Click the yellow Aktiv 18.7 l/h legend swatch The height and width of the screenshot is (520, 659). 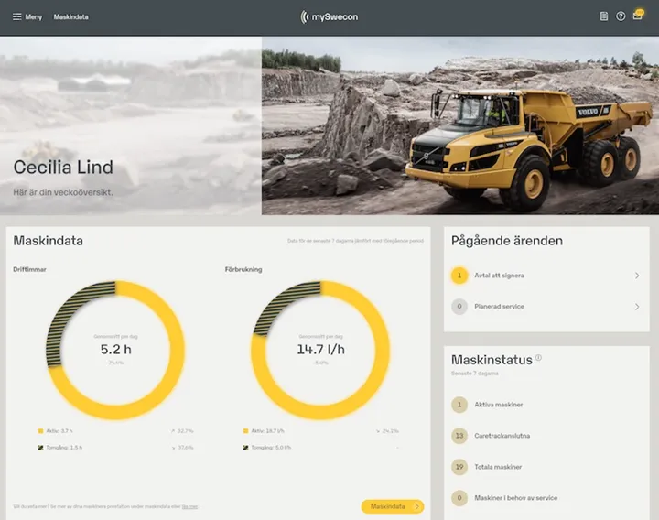246,431
